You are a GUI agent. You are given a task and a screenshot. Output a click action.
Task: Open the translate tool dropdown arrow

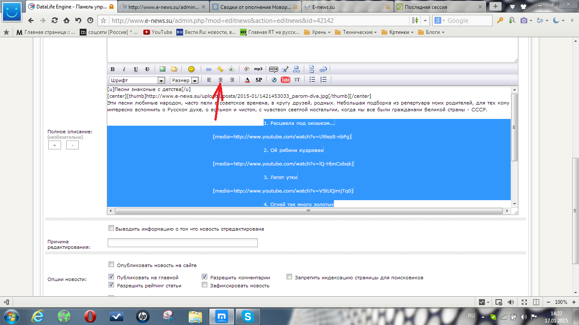548,21
